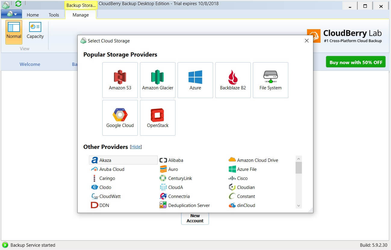This screenshot has width=391, height=250.
Task: Click the provider list scrollbar thumb
Action: tap(299, 168)
